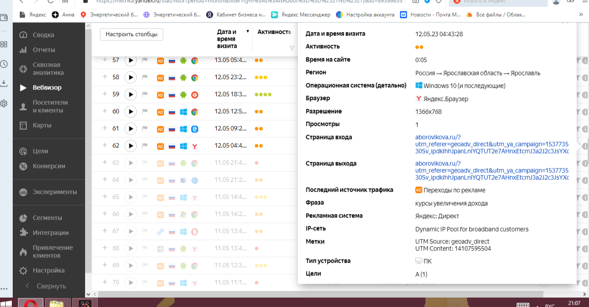Play the recording of visit 59
This screenshot has height=307, width=589.
pyautogui.click(x=130, y=94)
